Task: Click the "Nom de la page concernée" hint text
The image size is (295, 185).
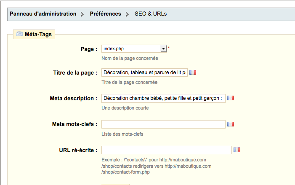Action: 130,59
